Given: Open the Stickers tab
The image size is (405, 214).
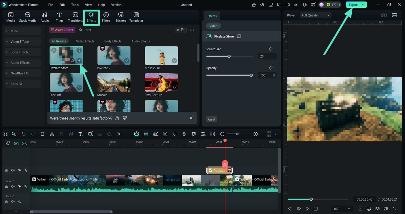Looking at the screenshot, I should pos(121,17).
